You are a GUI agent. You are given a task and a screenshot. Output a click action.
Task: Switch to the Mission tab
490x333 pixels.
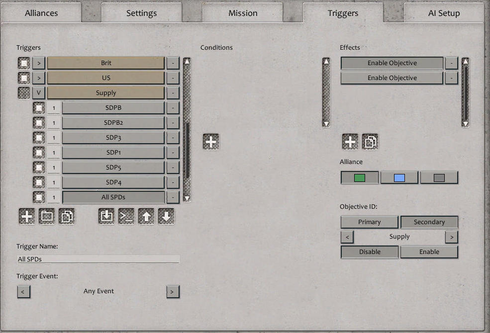[x=243, y=13]
